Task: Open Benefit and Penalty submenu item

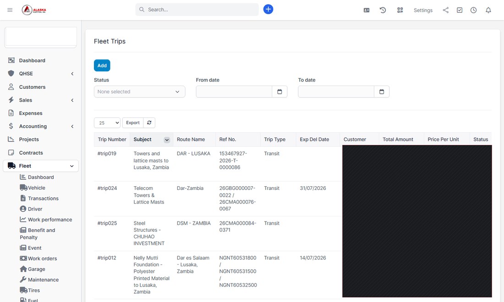Action: [38, 234]
